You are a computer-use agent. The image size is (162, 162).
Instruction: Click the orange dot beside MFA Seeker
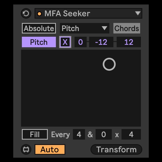pyautogui.click(x=39, y=13)
